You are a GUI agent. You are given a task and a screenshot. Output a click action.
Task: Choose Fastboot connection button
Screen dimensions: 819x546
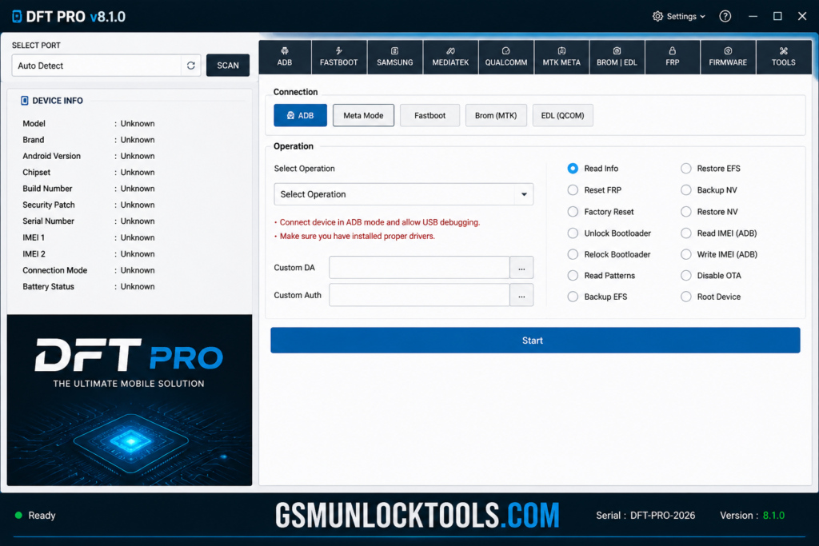(x=429, y=115)
